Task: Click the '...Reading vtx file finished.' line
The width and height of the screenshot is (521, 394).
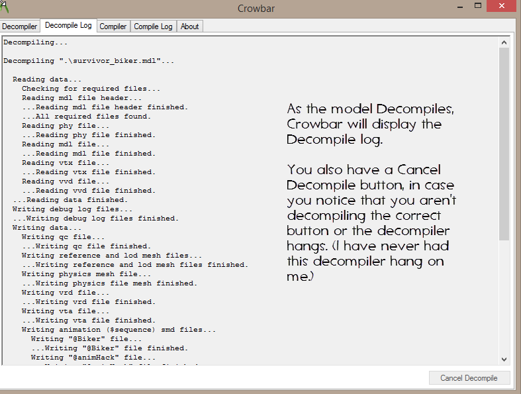Action: (89, 172)
